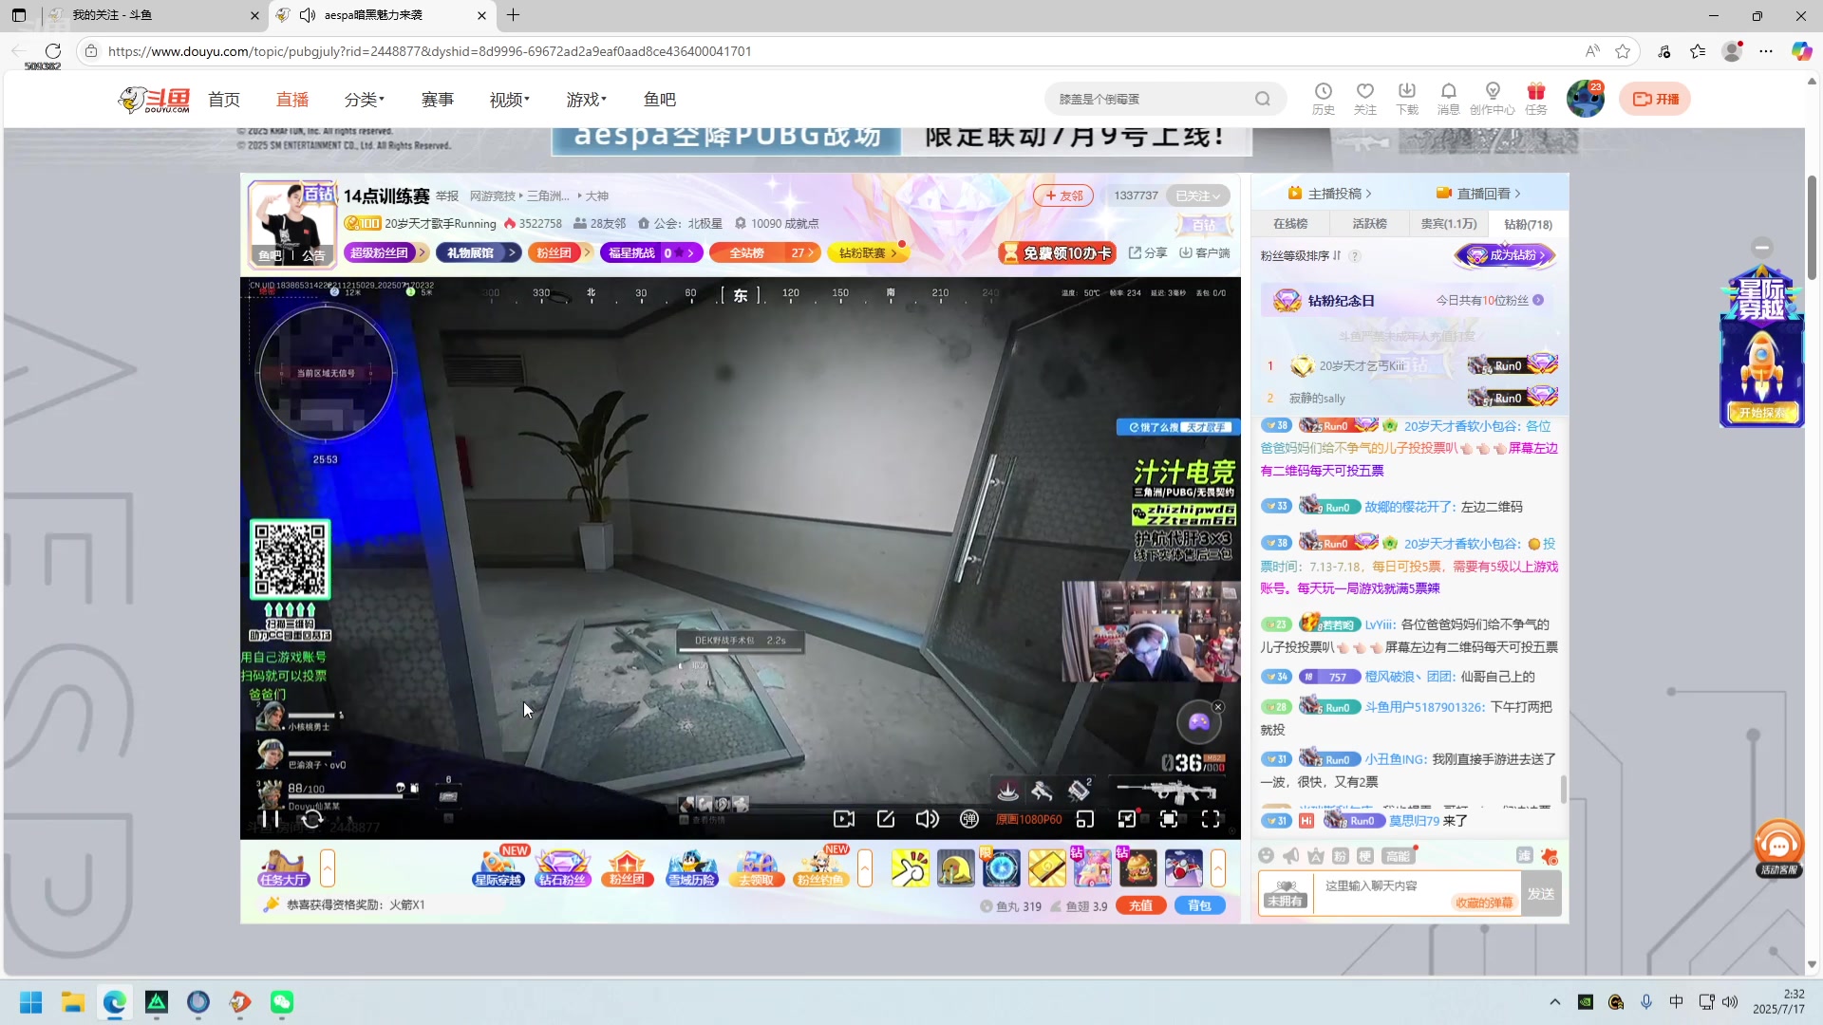1823x1025 pixels.
Task: Open 雪域历险 activity icon
Action: point(691,867)
